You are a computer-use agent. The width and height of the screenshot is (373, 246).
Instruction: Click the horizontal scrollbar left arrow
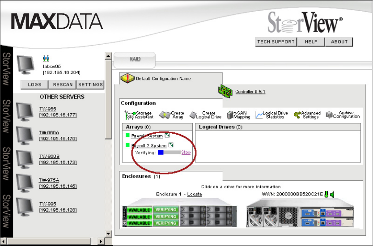click(4, 242)
